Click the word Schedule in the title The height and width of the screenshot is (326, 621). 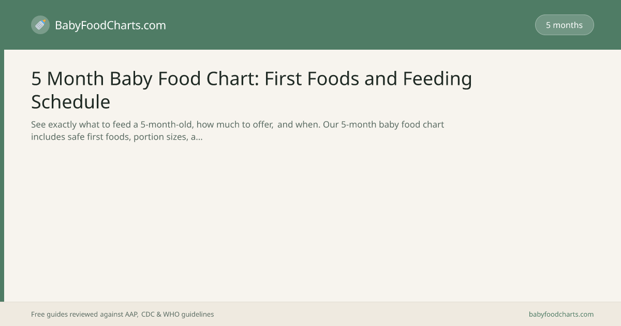(x=70, y=102)
